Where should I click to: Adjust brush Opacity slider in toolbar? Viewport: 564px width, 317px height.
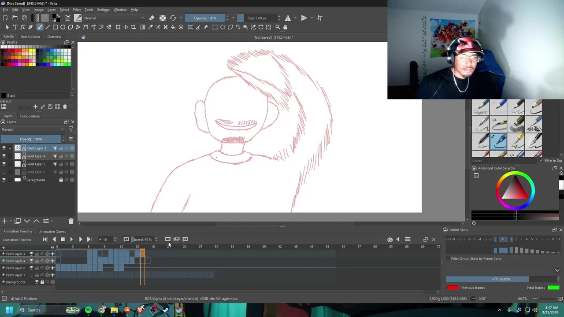coord(205,18)
